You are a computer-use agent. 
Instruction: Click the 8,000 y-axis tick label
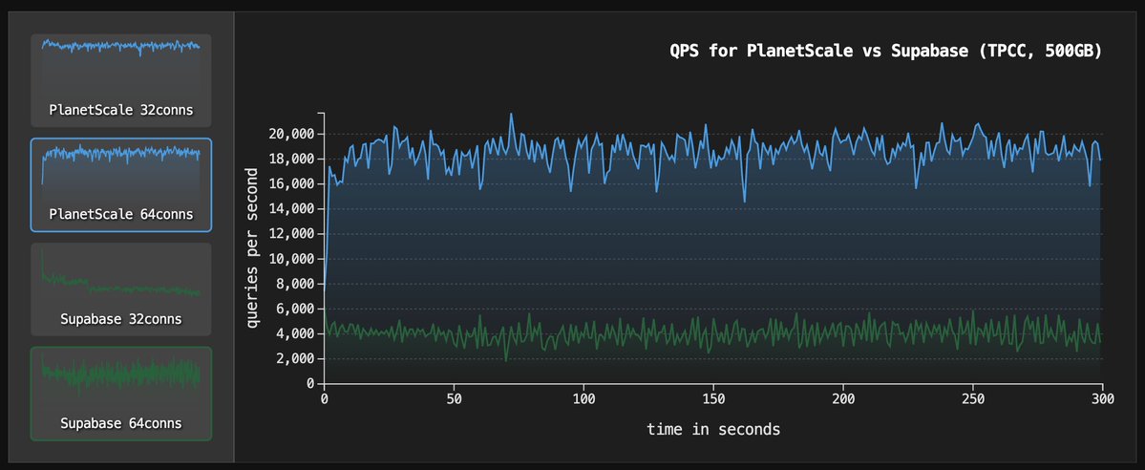click(x=293, y=284)
